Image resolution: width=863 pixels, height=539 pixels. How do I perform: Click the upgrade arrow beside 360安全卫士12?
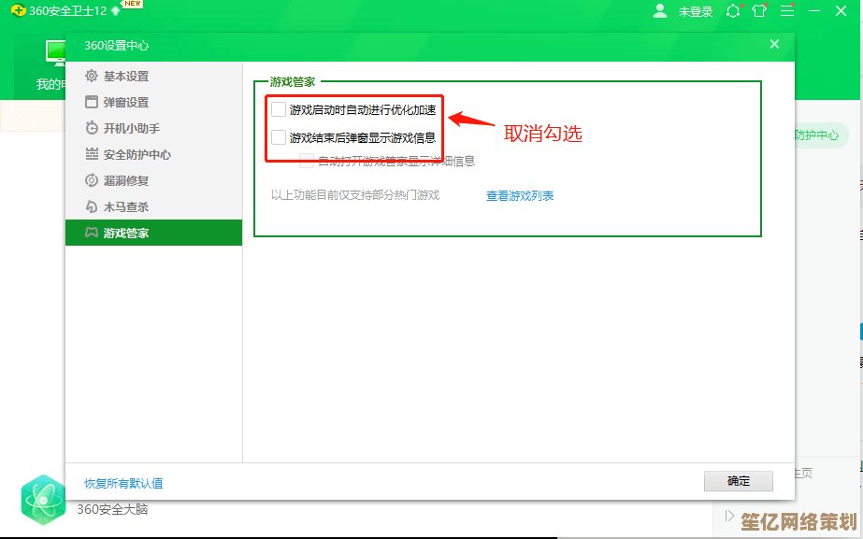(115, 10)
